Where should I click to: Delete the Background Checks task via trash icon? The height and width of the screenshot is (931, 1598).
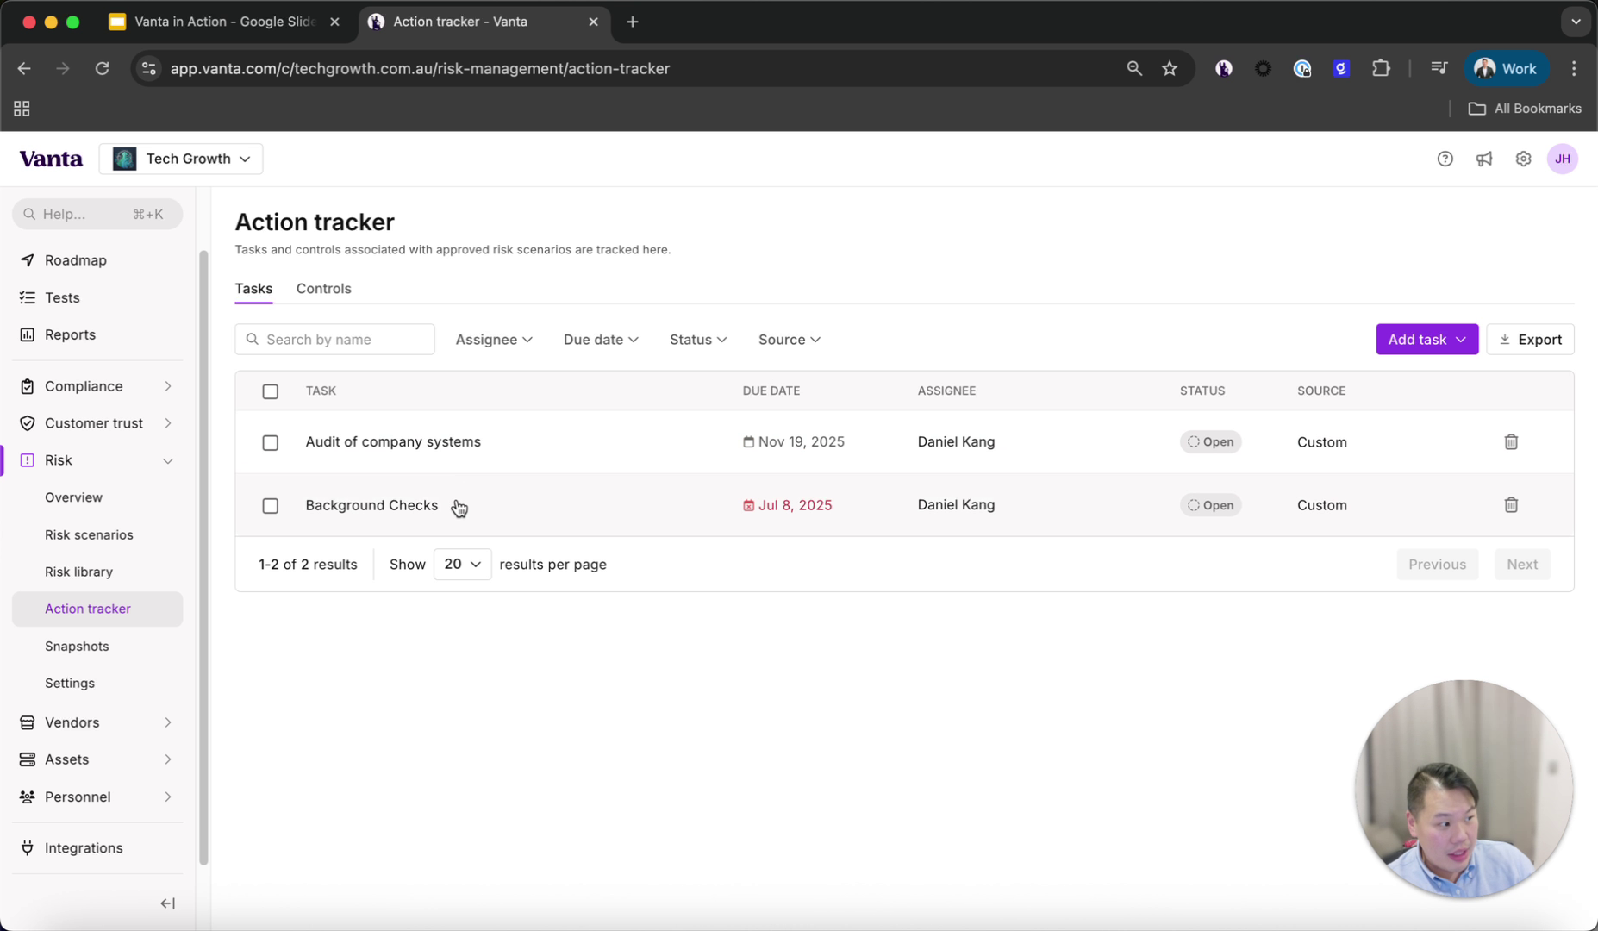(1510, 504)
